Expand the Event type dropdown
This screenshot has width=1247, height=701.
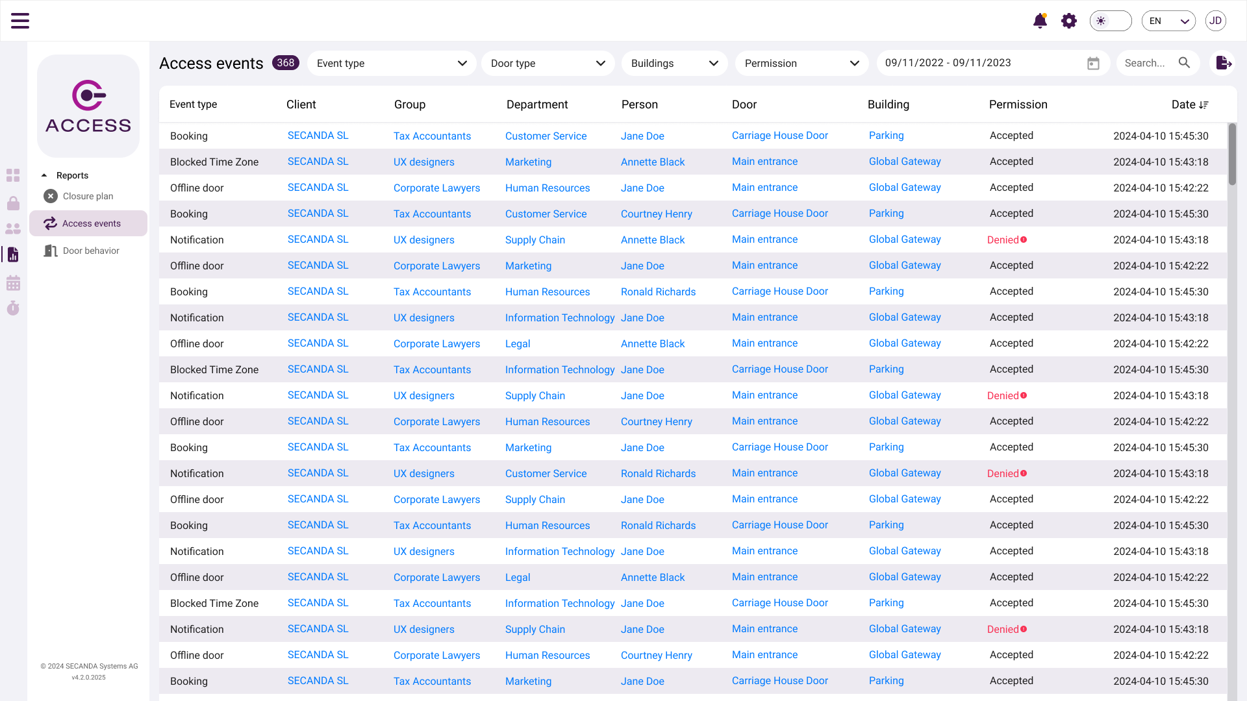tap(392, 64)
